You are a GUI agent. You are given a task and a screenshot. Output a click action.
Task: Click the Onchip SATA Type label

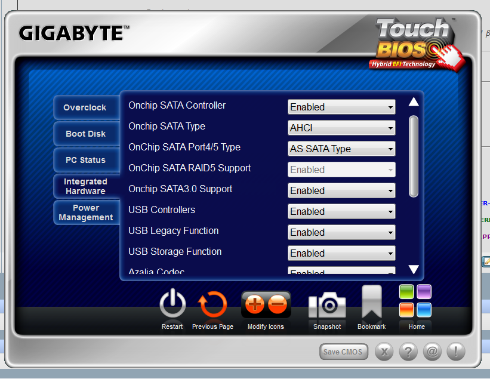[x=167, y=127]
